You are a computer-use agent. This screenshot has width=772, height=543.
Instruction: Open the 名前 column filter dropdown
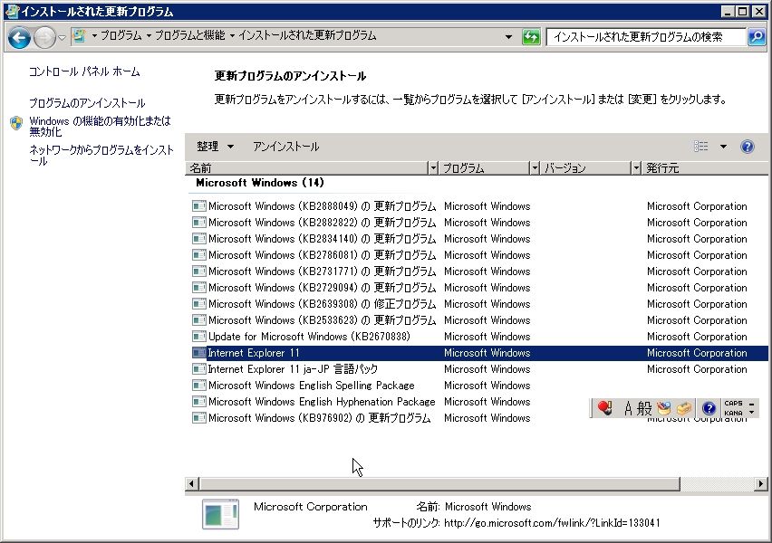[433, 168]
